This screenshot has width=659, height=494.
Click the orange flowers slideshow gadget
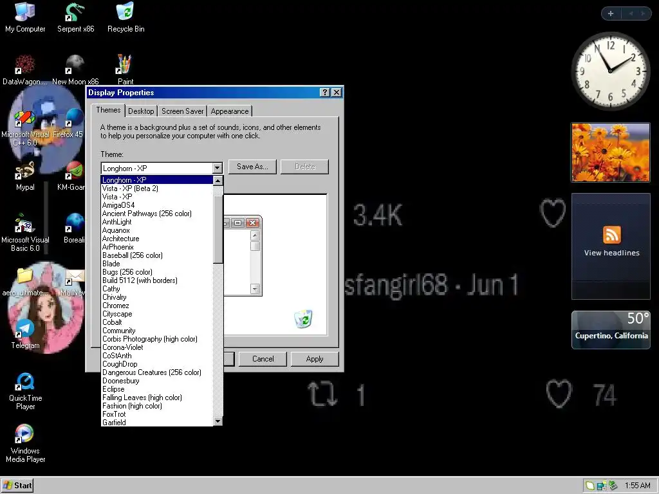611,152
